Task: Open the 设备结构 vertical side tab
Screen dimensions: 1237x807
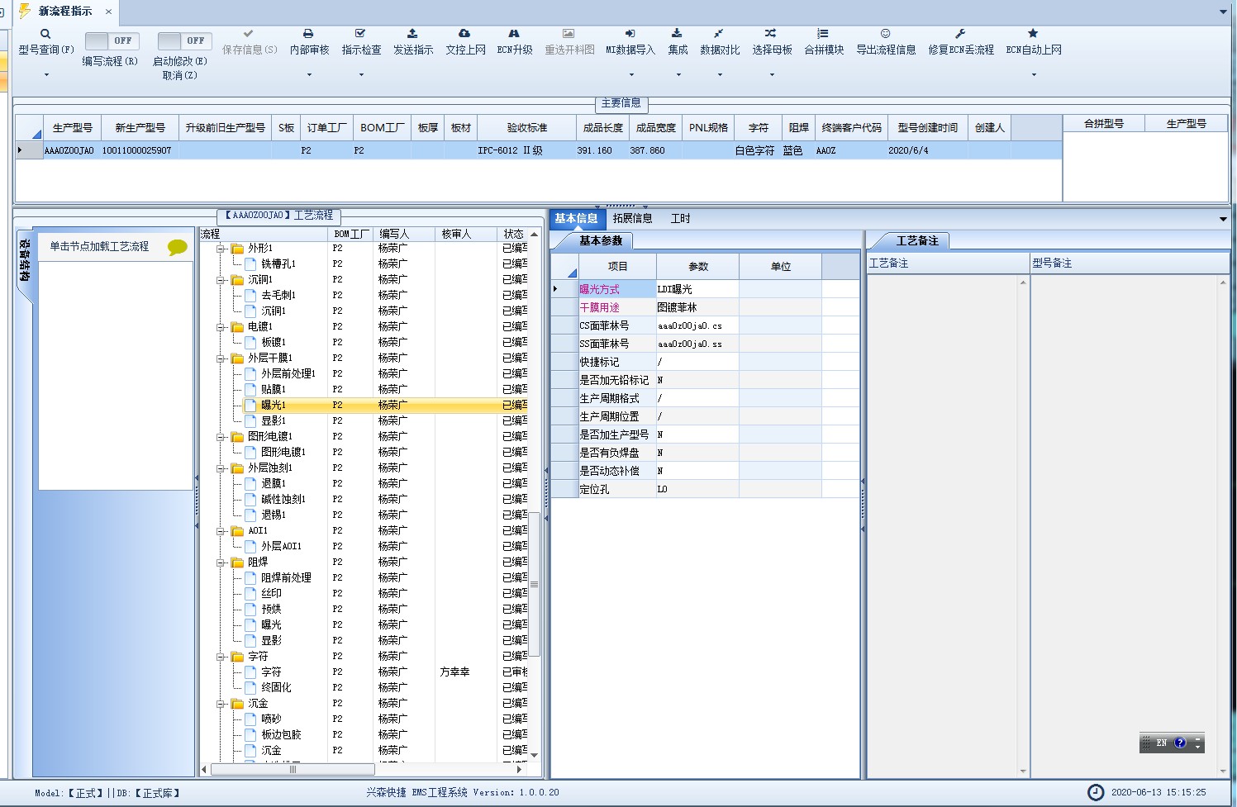Action: [25, 261]
